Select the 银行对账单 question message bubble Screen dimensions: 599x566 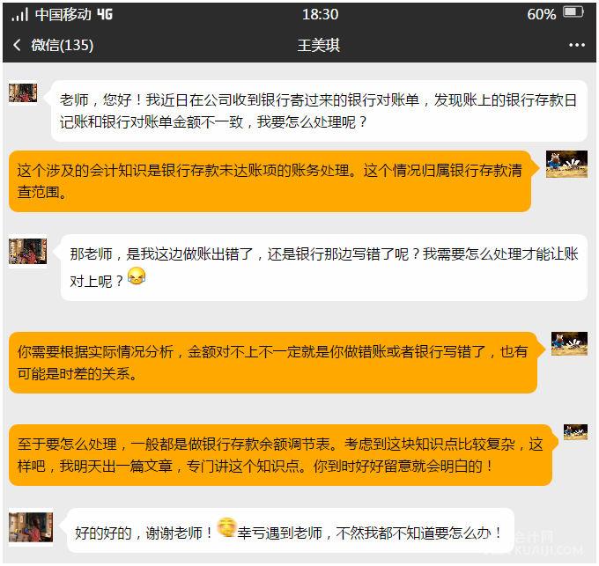tap(319, 111)
